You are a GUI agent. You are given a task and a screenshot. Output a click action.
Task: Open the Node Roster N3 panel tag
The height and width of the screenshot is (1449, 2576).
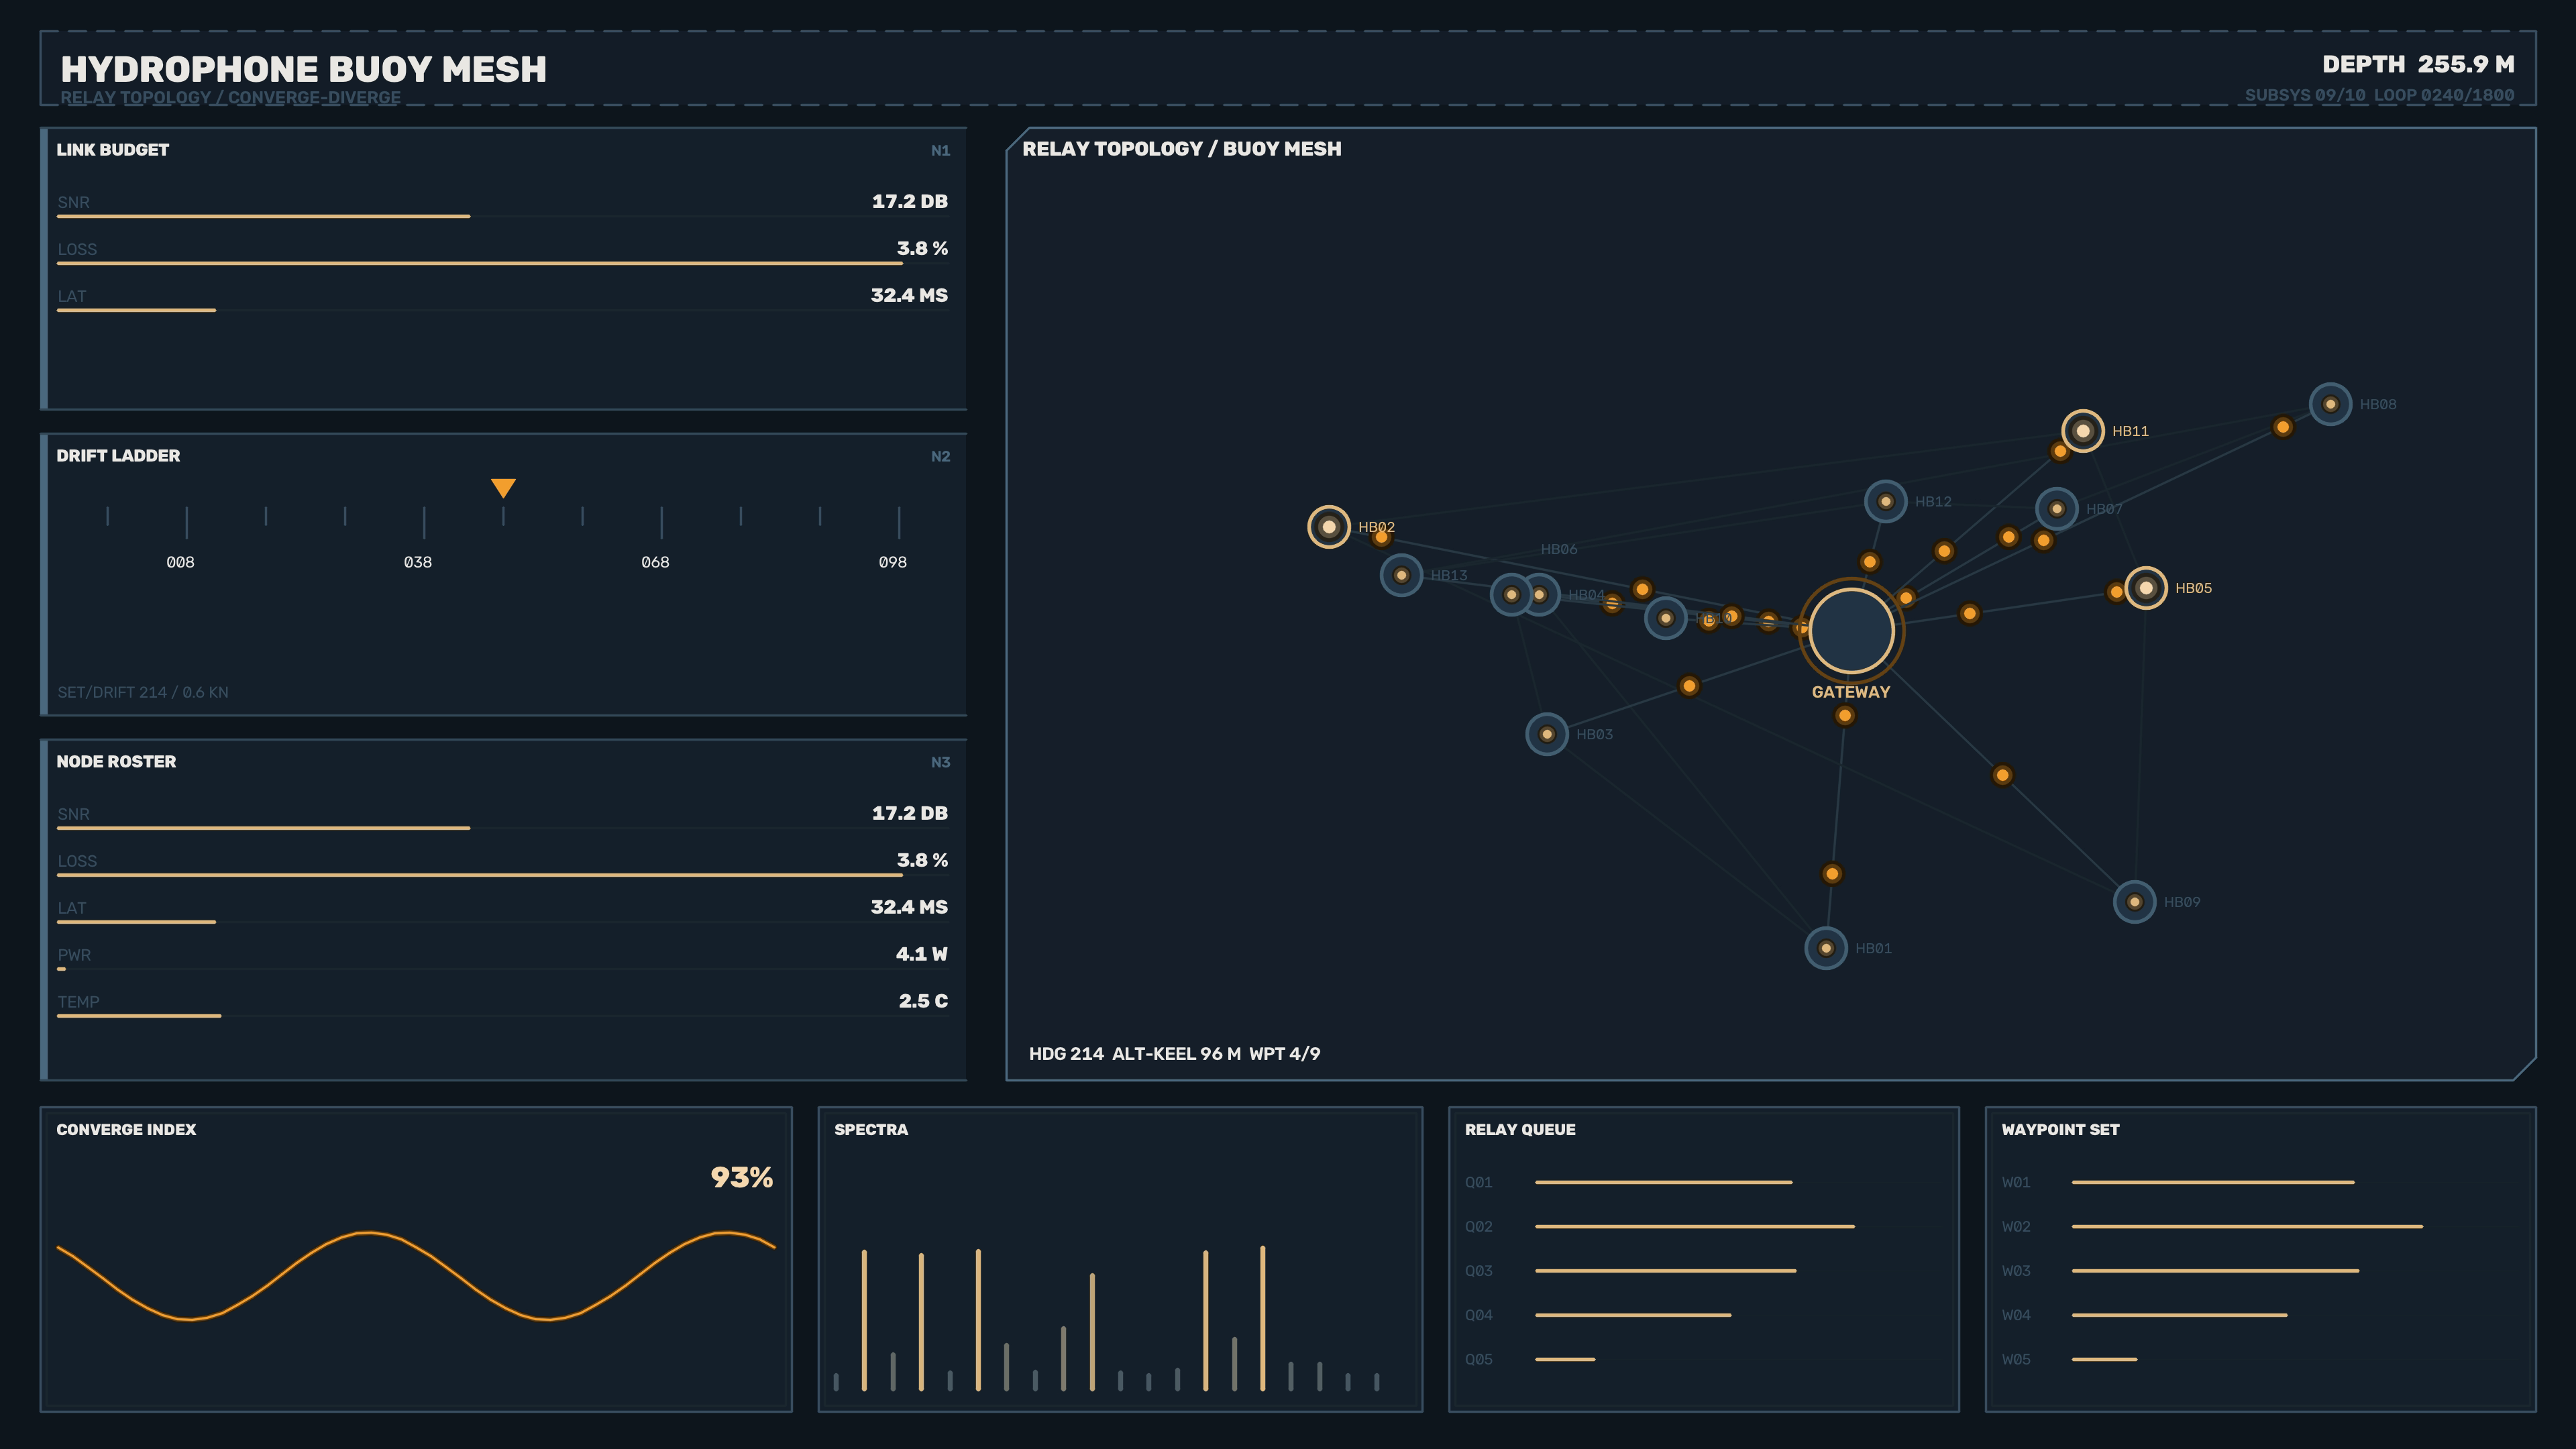[940, 763]
